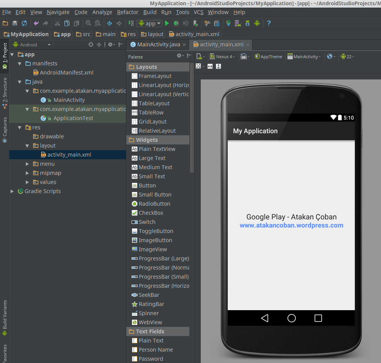Screen dimensions: 381x363
Task: Open the app run configuration dropdown
Action: pos(150,24)
